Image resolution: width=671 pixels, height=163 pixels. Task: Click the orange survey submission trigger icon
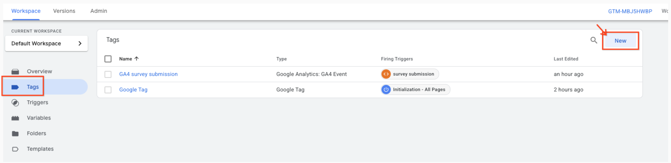tap(386, 74)
